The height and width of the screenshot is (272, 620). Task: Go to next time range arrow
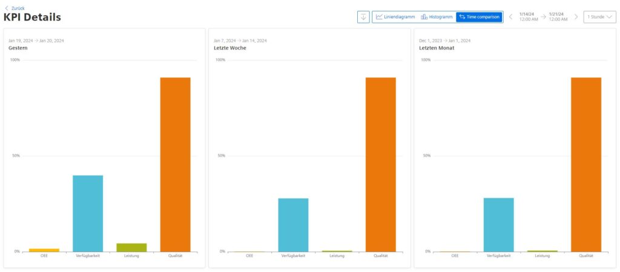point(576,17)
